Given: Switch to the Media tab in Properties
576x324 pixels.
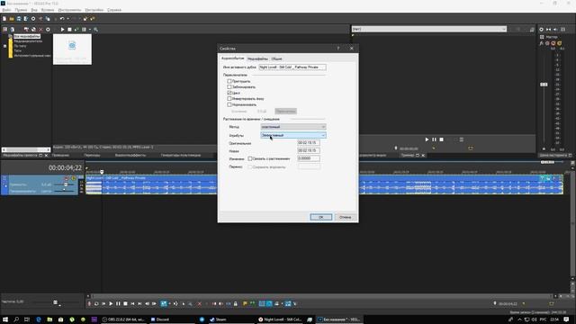Looking at the screenshot, I should pyautogui.click(x=257, y=58).
